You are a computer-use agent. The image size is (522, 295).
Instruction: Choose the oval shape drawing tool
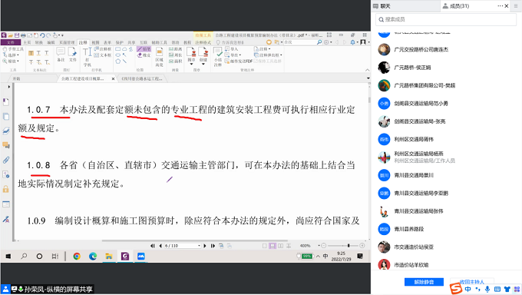coord(118,55)
